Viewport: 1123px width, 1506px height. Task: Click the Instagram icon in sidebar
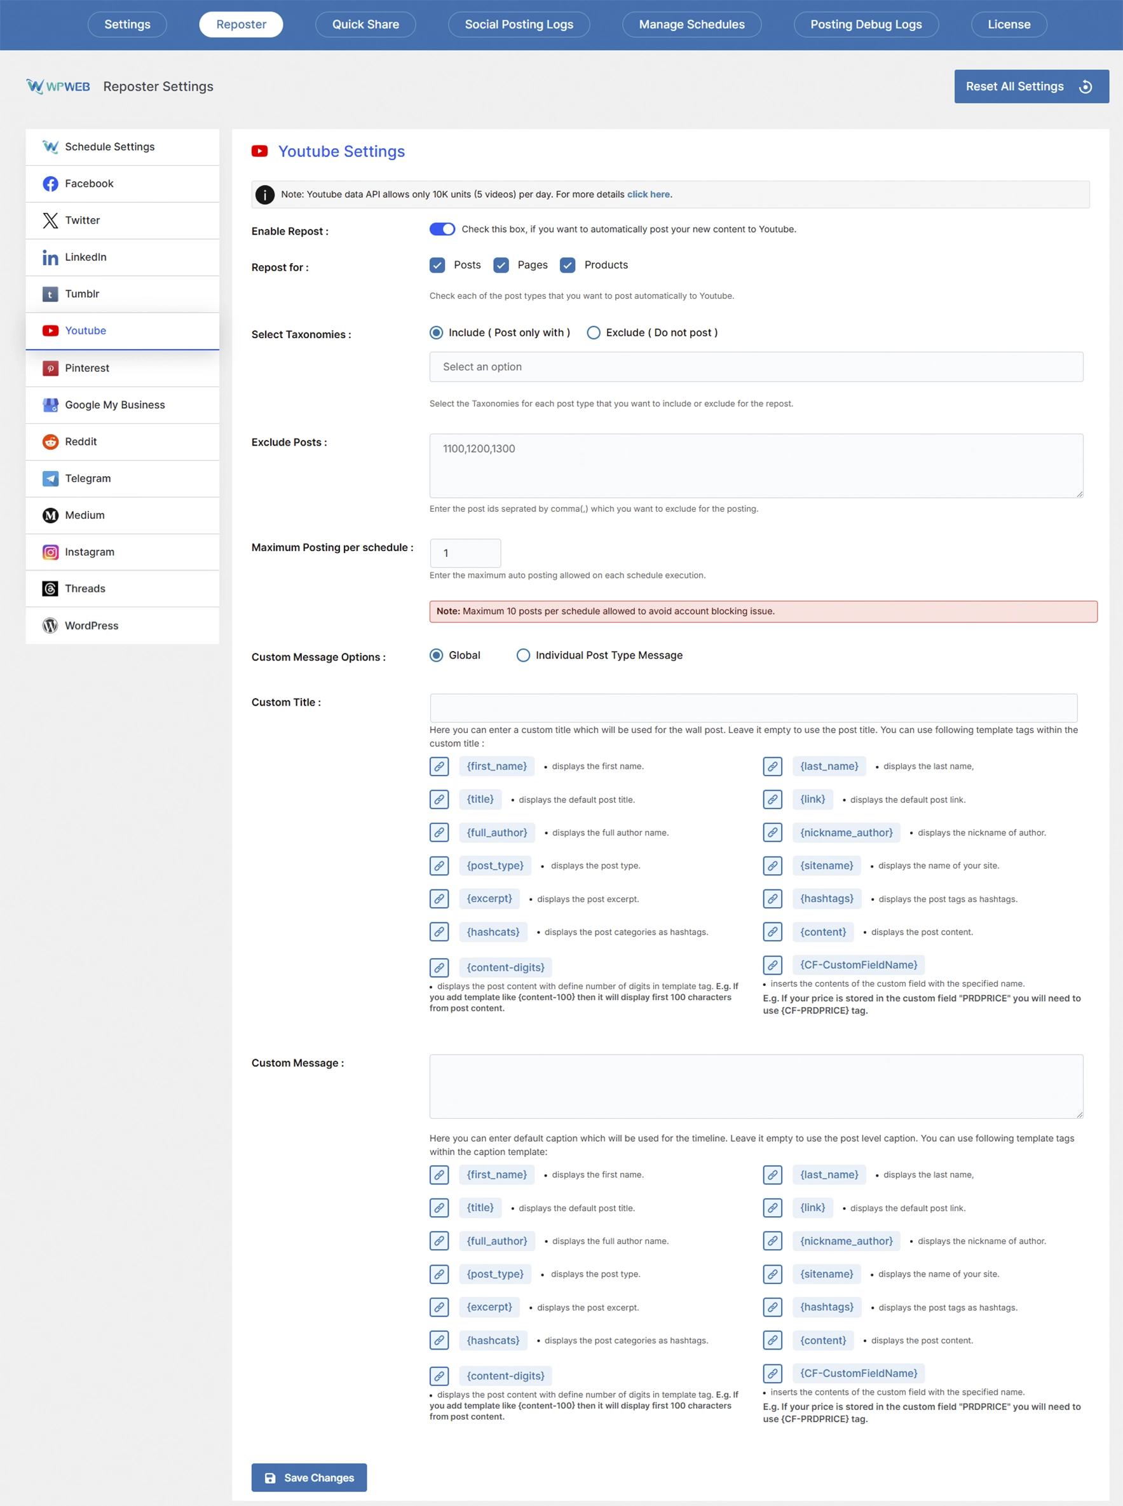tap(50, 552)
